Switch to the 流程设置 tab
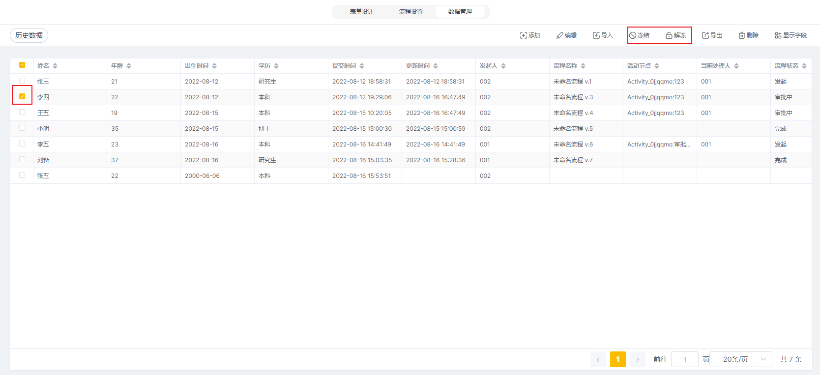Image resolution: width=820 pixels, height=375 pixels. pyautogui.click(x=411, y=12)
